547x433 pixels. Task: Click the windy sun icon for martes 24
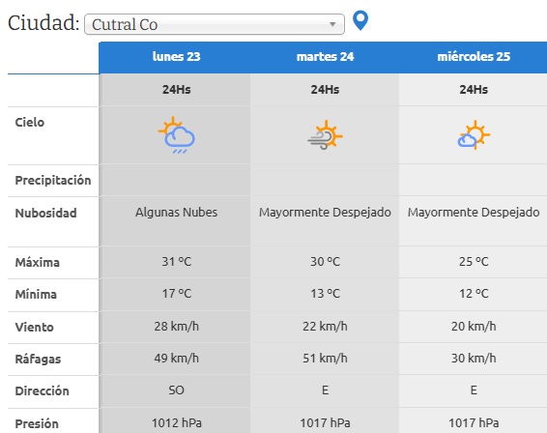325,135
